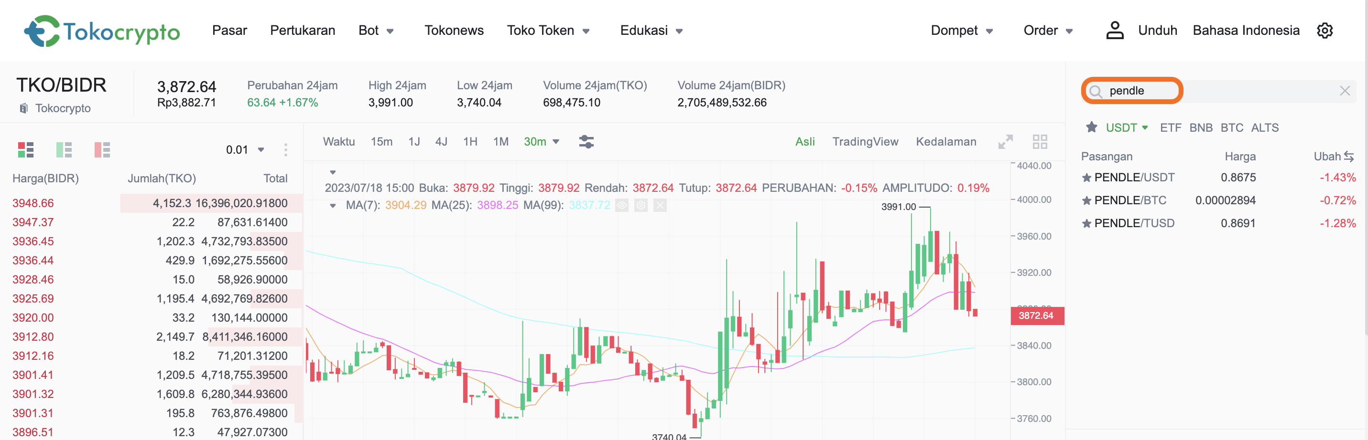Favorite the PENDLE/BTC pair star
Viewport: 1368px width, 440px height.
(x=1086, y=200)
